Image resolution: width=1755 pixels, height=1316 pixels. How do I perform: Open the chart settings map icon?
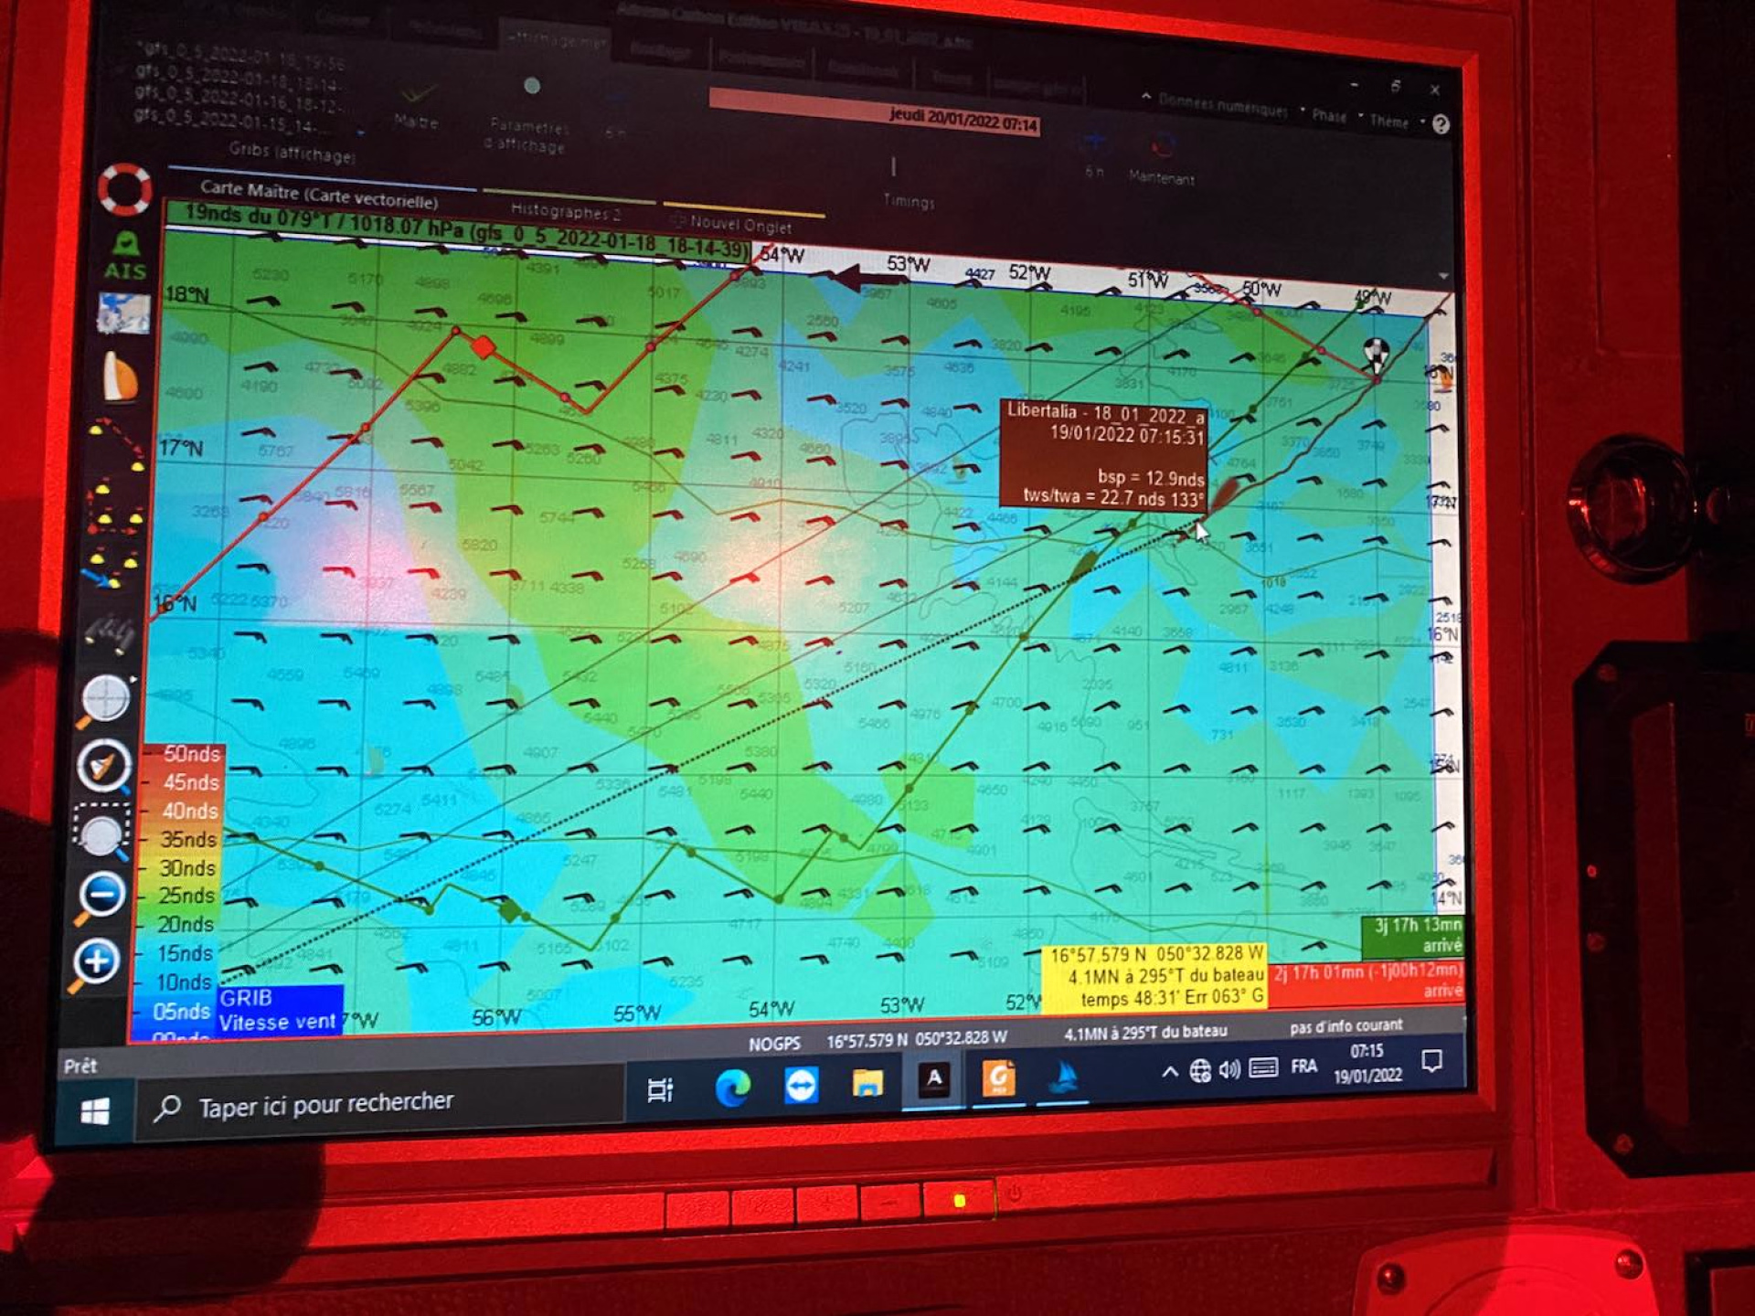point(124,313)
